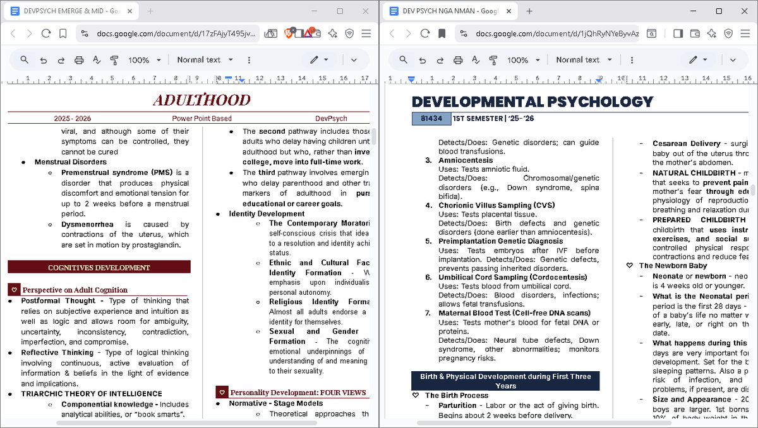Image resolution: width=758 pixels, height=428 pixels.
Task: Click VPN shield icon in right window
Action: (x=728, y=33)
